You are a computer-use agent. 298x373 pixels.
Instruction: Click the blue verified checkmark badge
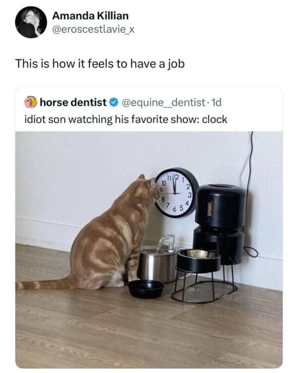[x=113, y=102]
